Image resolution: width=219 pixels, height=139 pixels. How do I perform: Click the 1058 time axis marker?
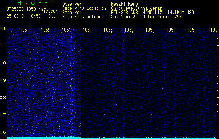pos(170,30)
